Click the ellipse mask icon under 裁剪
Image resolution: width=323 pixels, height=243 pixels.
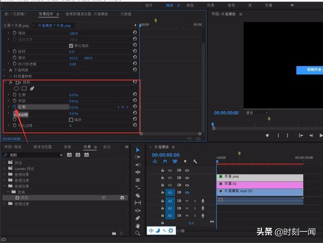(16, 89)
